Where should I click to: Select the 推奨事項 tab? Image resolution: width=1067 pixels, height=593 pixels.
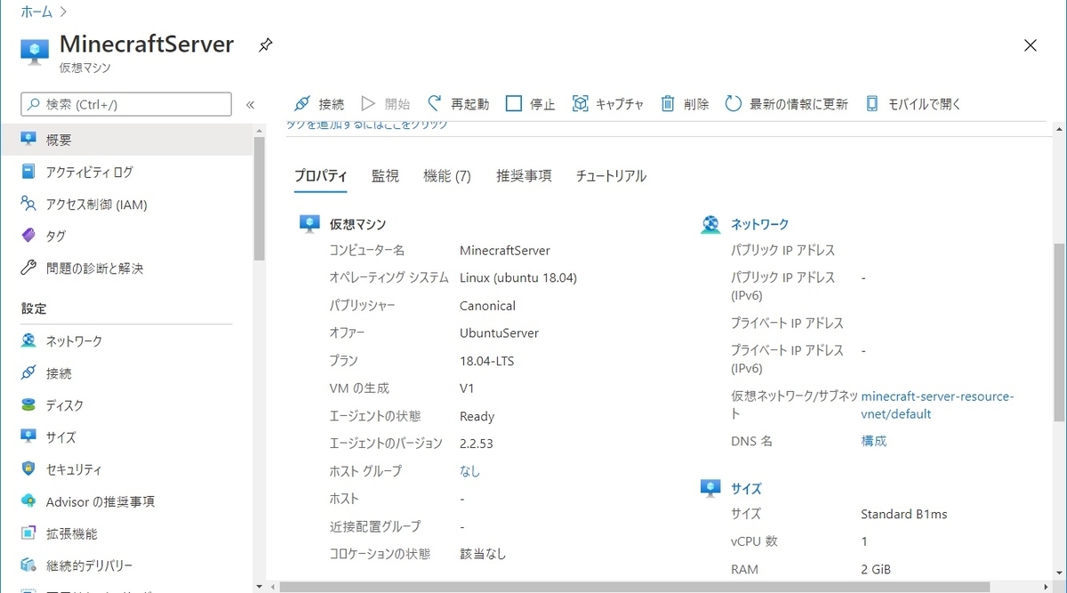coord(523,175)
